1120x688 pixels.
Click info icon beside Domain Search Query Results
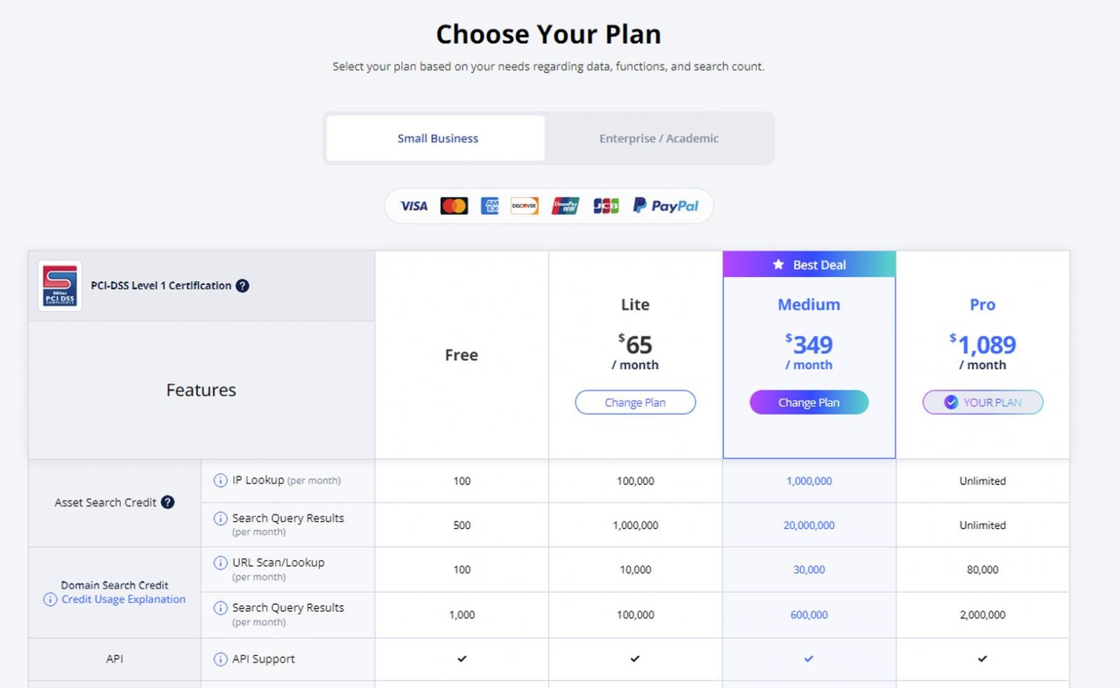(x=220, y=608)
